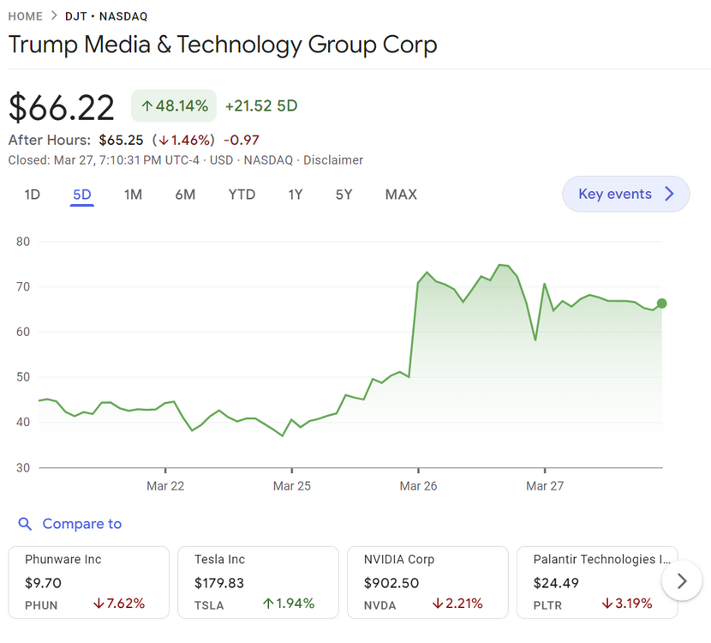711x643 pixels.
Task: Switch to the 1Y time range
Action: click(296, 195)
